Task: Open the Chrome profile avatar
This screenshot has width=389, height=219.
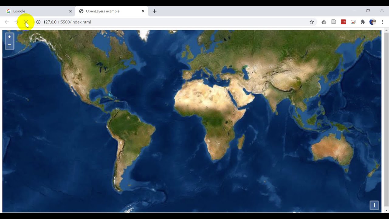Action: (373, 22)
